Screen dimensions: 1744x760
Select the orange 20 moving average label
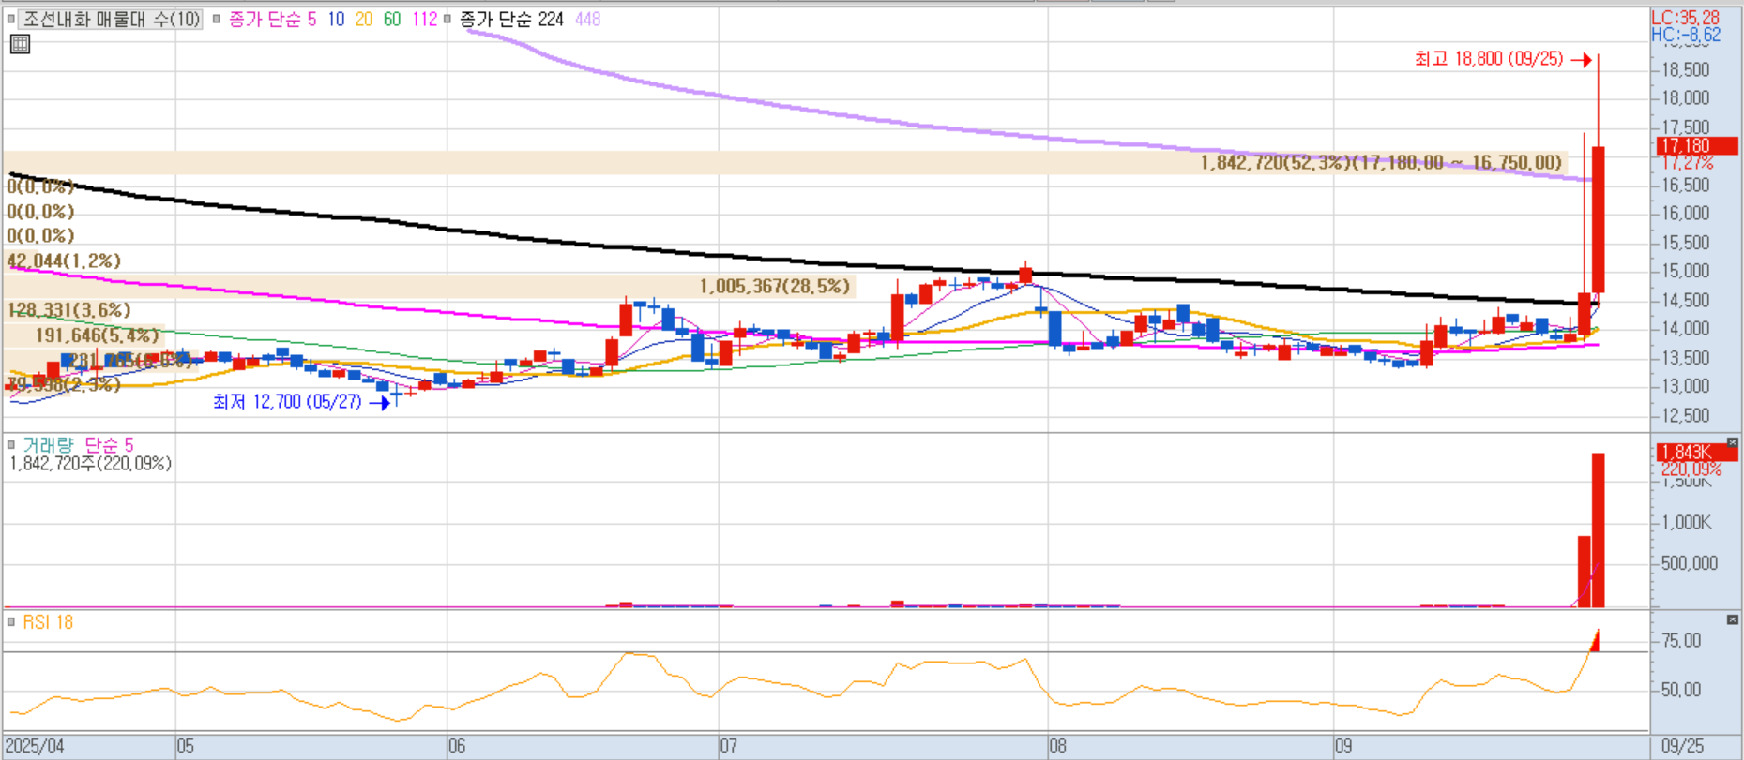[x=364, y=19]
